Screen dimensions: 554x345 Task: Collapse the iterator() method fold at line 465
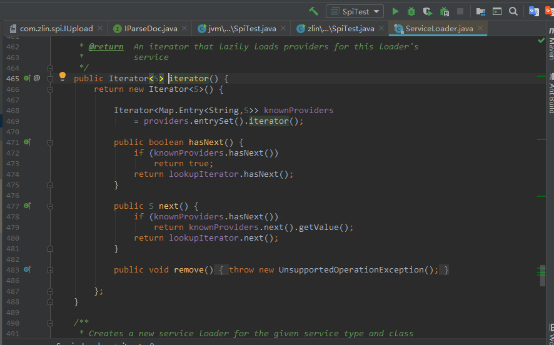click(50, 78)
